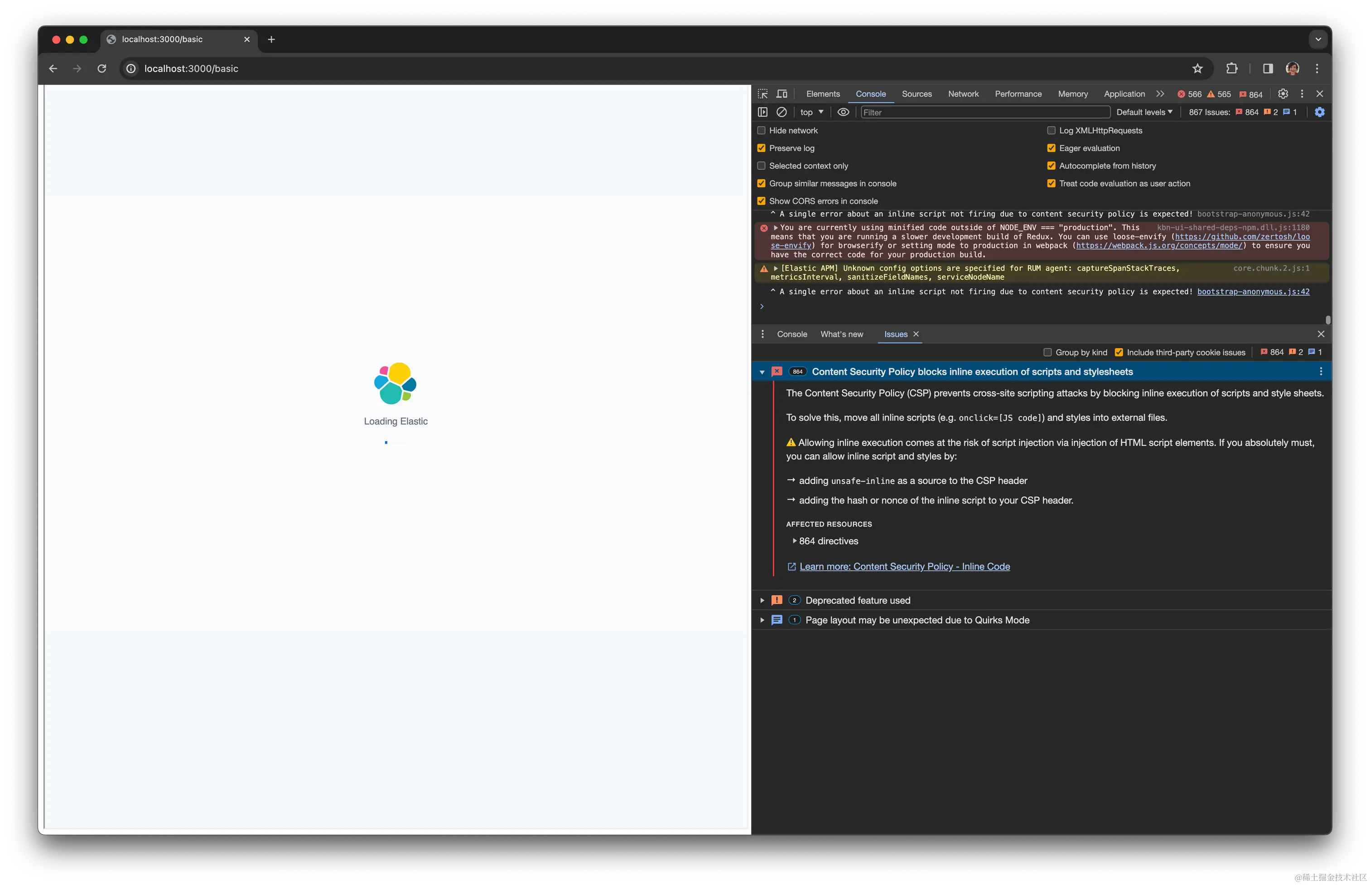Click the bootstrap-anonymous.js:42 source link
Image resolution: width=1370 pixels, height=885 pixels.
point(1253,292)
